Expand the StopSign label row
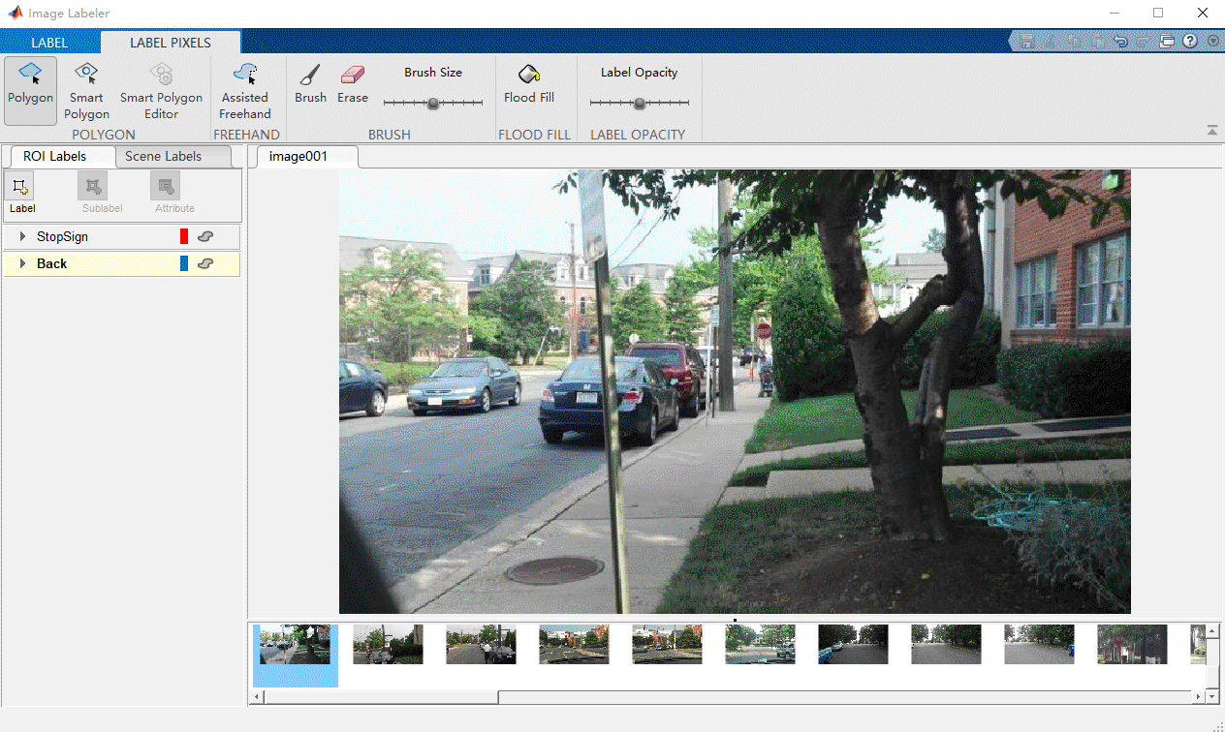Screen dimensions: 1225x732 click(22, 236)
